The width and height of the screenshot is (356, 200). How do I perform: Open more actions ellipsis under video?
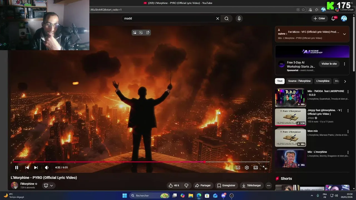click(268, 185)
